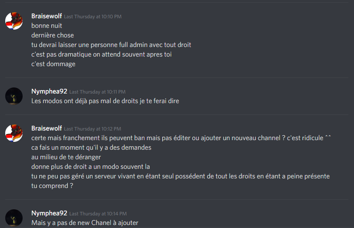Open Nymphea92's username at 10:11 PM
This screenshot has height=228, width=354.
tap(49, 91)
